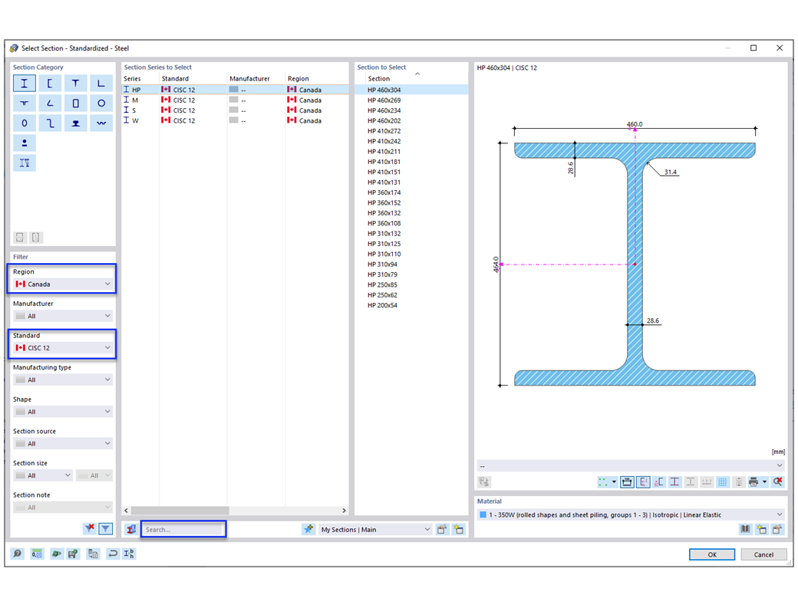Select the I-section category icon
This screenshot has height=598, width=798.
[x=24, y=84]
